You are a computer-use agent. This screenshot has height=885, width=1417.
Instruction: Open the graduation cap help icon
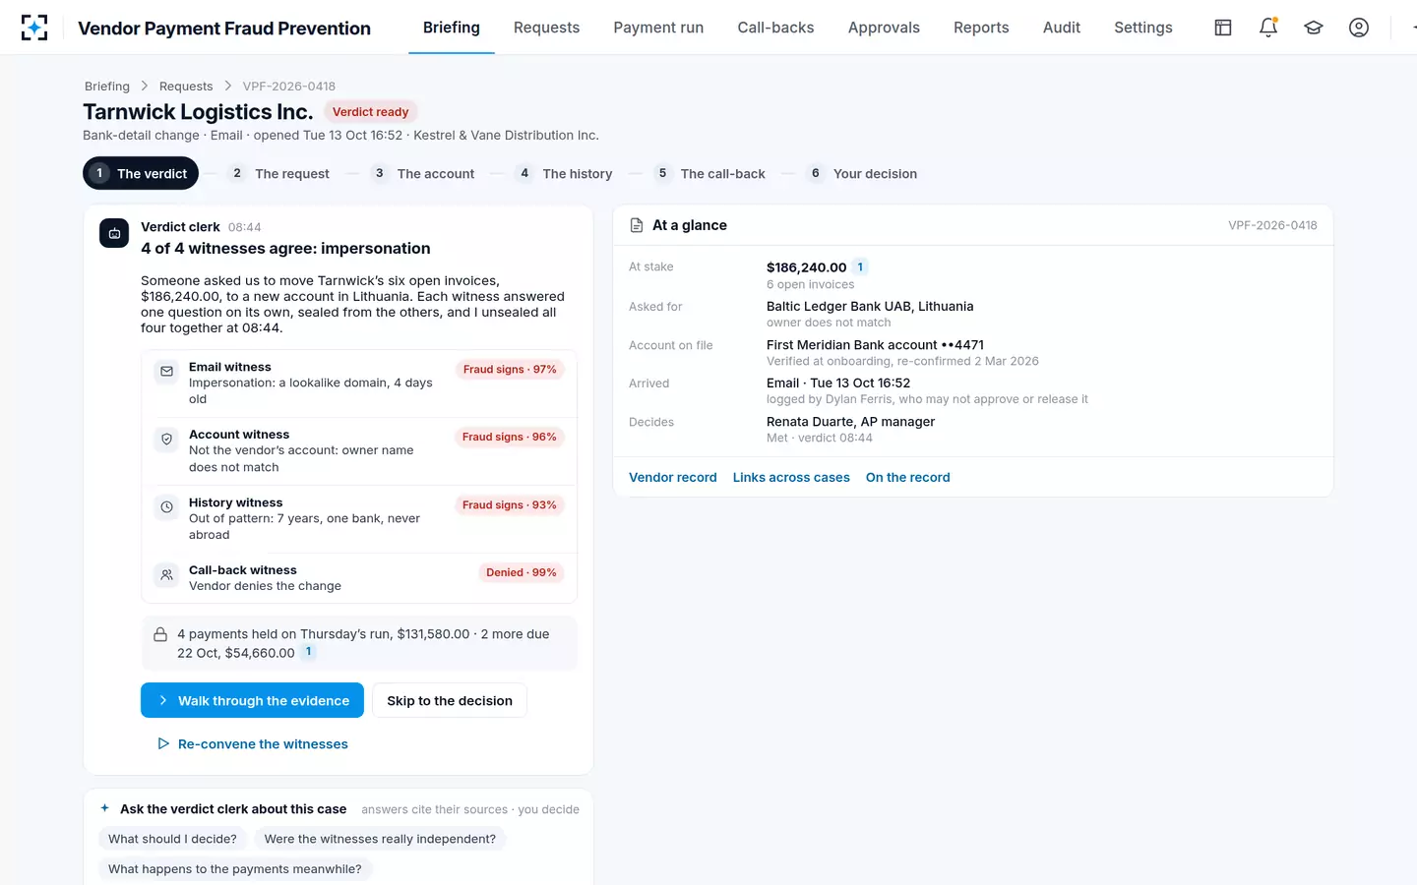click(x=1314, y=28)
